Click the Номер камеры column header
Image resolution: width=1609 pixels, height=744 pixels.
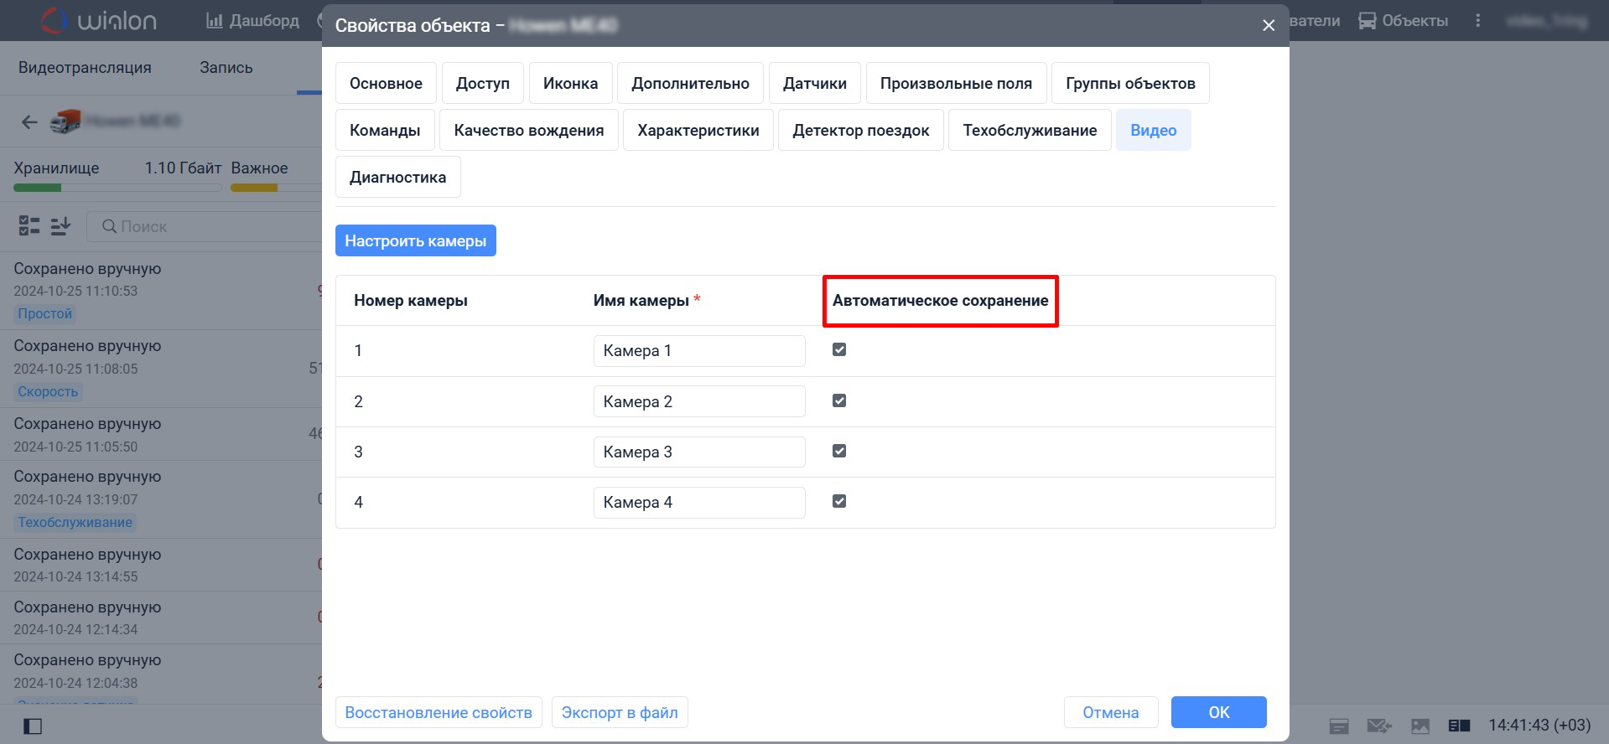pyautogui.click(x=411, y=301)
